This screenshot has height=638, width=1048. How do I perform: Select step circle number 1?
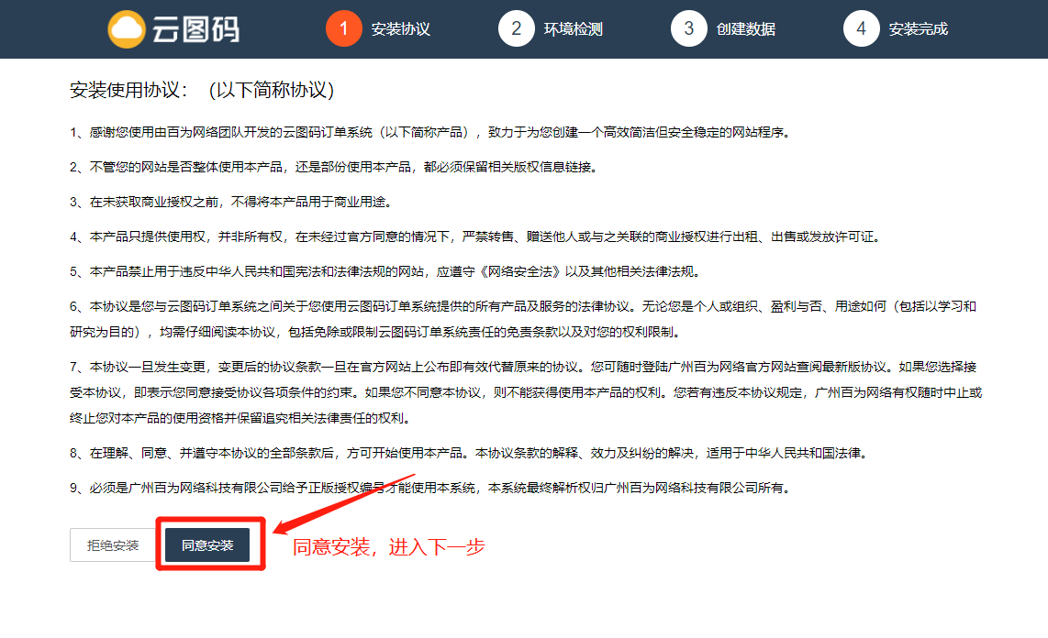[343, 28]
